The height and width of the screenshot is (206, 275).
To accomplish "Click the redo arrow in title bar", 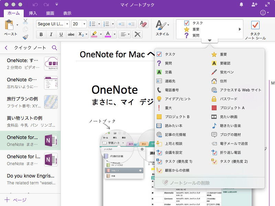I will coord(46,4).
